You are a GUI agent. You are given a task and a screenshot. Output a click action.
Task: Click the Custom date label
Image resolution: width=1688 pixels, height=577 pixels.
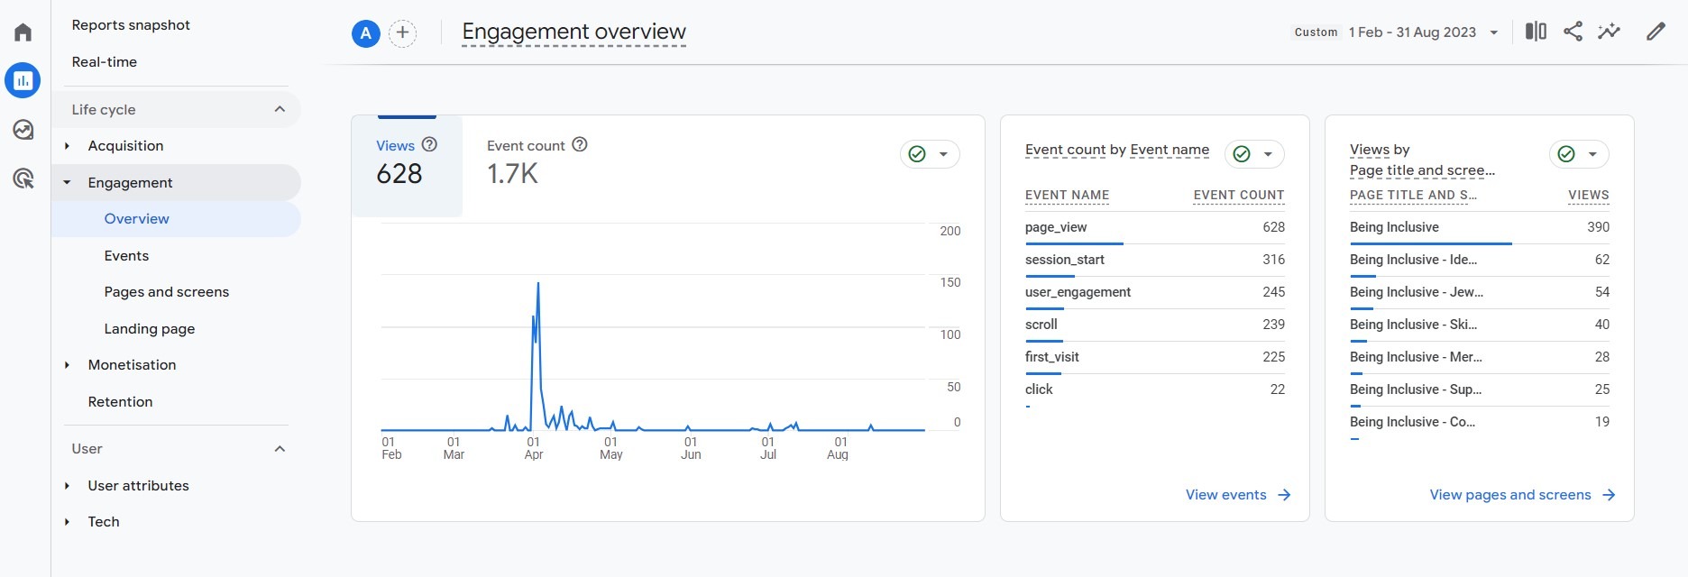(x=1316, y=32)
